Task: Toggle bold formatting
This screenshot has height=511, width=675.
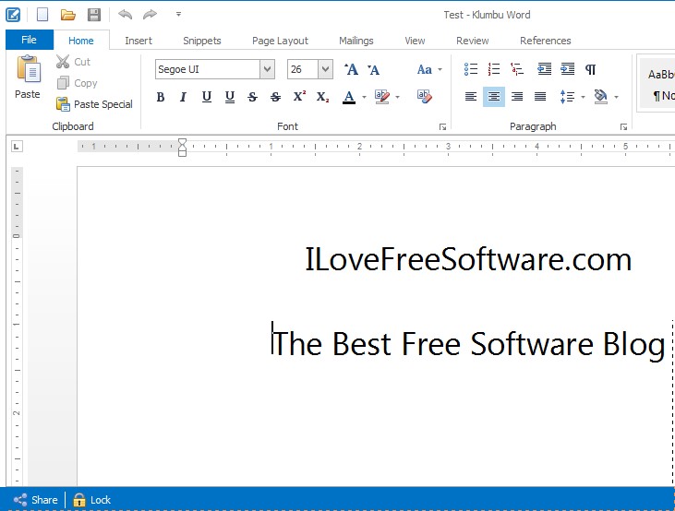Action: tap(161, 97)
